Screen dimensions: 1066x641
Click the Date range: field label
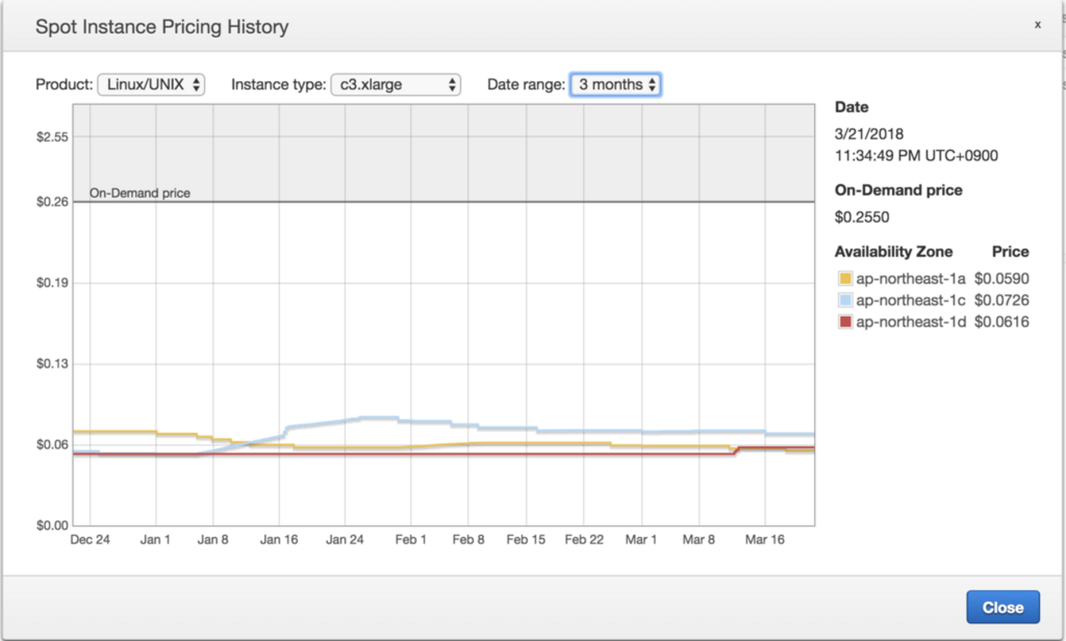click(x=526, y=84)
